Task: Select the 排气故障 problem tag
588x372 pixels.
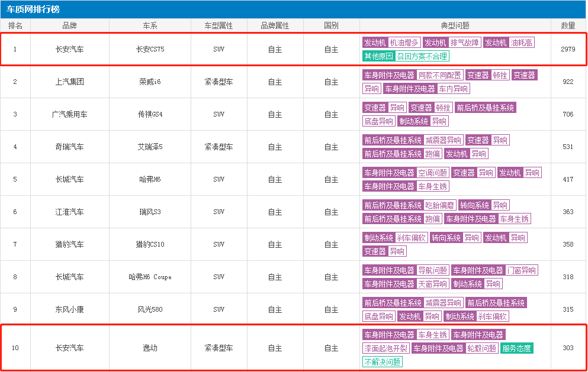Action: pos(465,43)
